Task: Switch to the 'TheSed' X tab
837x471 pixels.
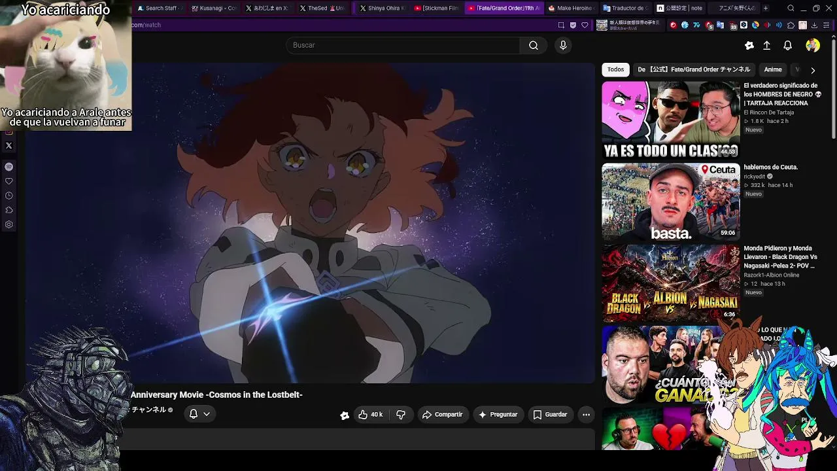Action: [322, 9]
